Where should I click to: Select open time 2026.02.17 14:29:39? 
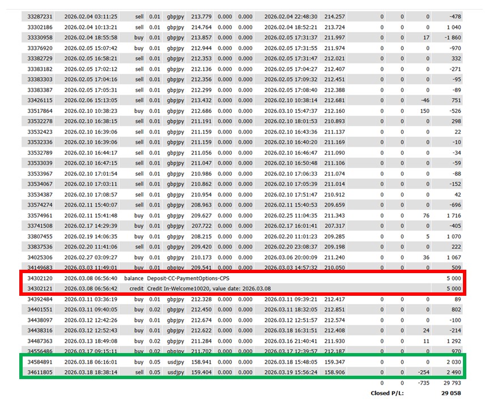coord(91,226)
